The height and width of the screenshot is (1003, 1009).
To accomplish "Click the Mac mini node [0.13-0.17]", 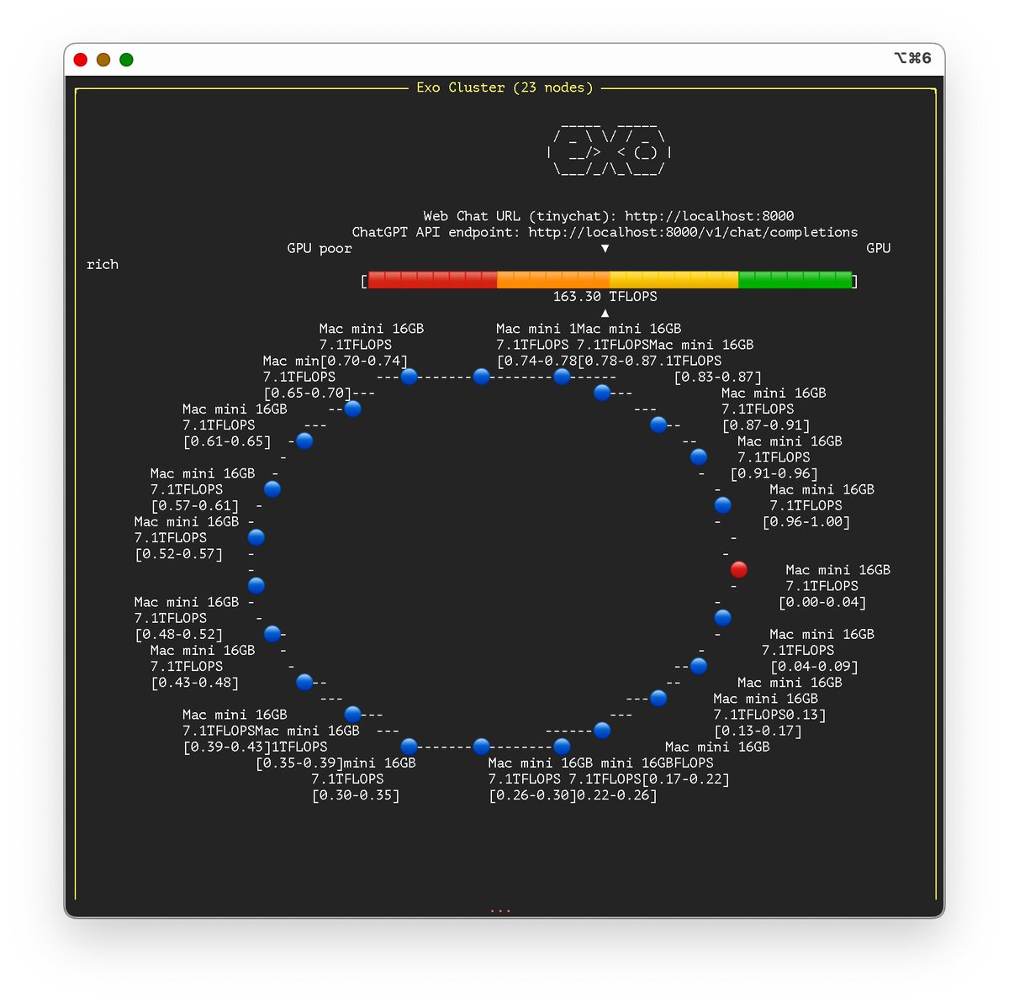I will coord(658,698).
